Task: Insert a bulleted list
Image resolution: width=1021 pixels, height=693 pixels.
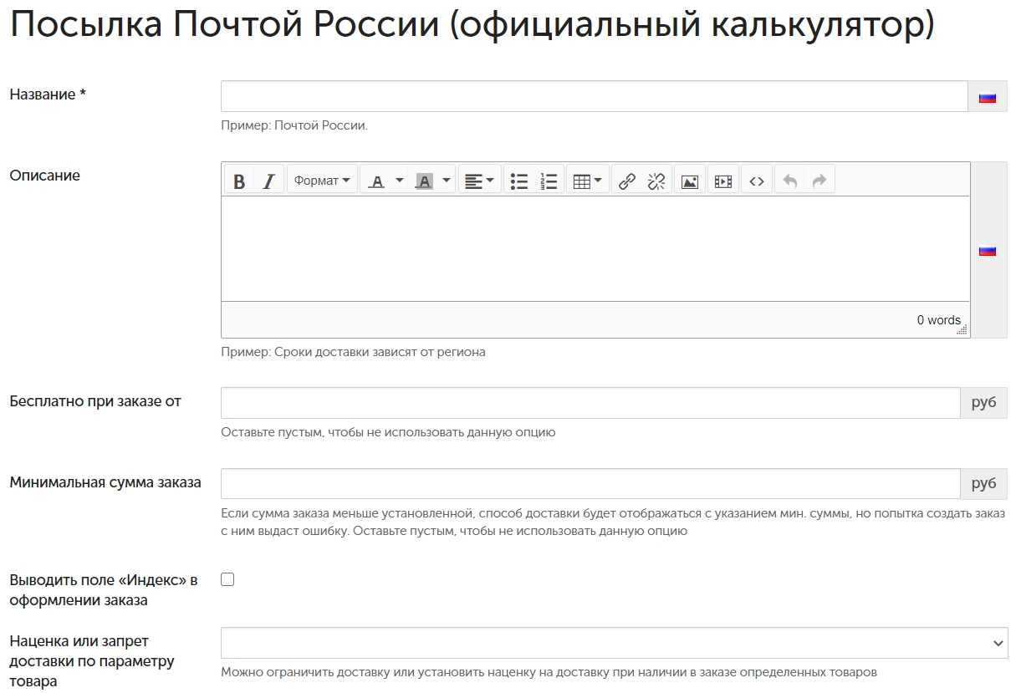Action: [x=519, y=181]
